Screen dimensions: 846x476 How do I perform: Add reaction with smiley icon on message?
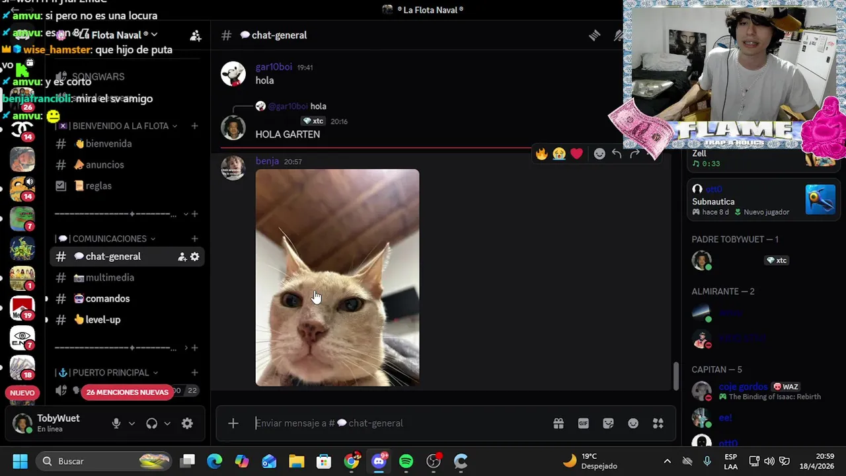click(599, 154)
